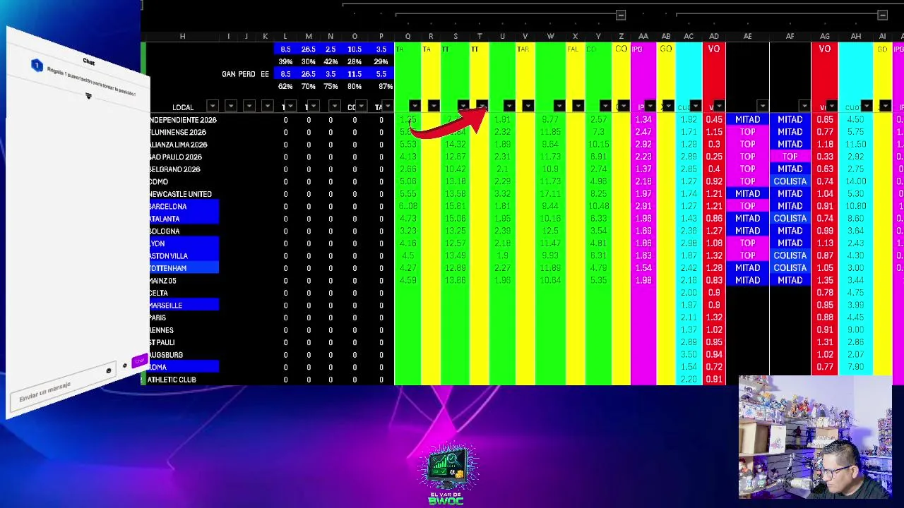This screenshot has height=508, width=904.
Task: Click the MAINZ 05 cell
Action: point(183,280)
